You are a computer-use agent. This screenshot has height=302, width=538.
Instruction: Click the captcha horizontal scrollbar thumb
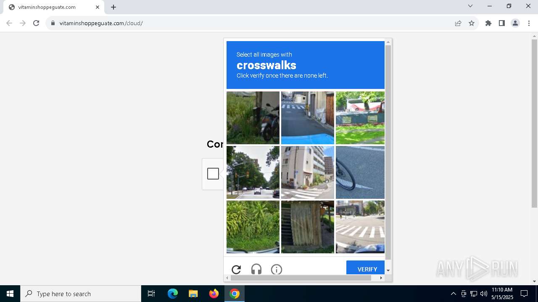point(301,278)
